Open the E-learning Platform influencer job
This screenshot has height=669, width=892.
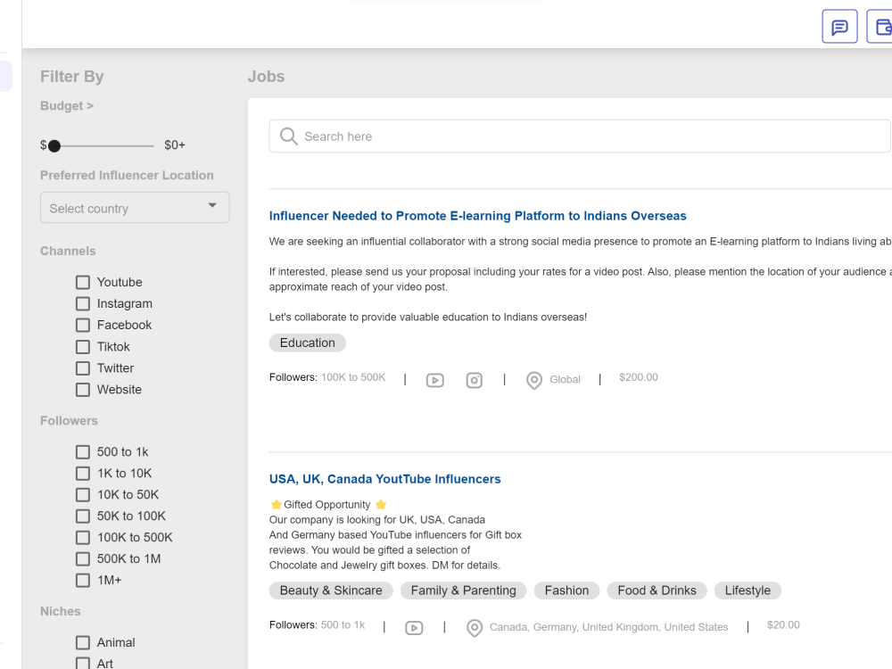pyautogui.click(x=477, y=216)
